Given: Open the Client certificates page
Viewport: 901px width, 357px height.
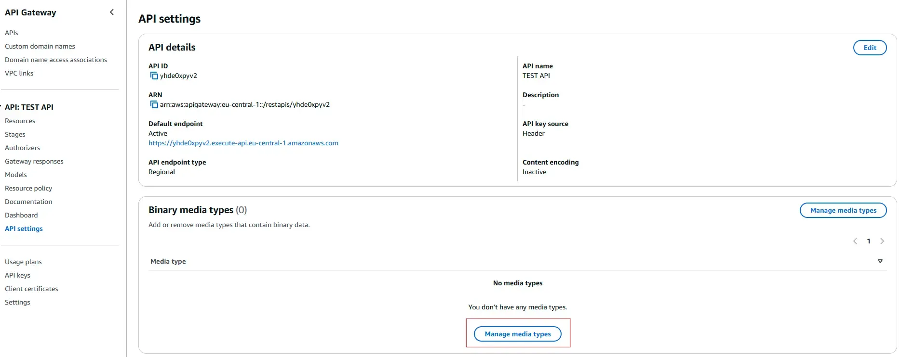Looking at the screenshot, I should point(31,289).
